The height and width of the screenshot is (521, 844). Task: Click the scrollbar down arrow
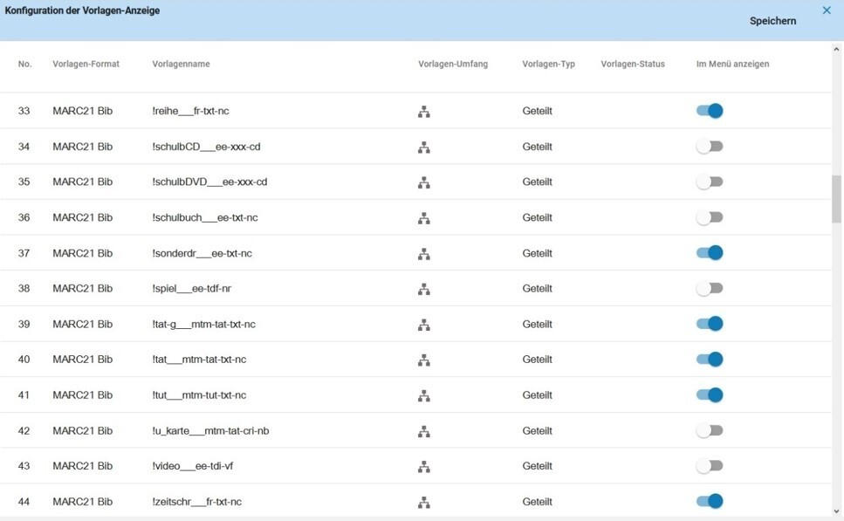point(836,512)
